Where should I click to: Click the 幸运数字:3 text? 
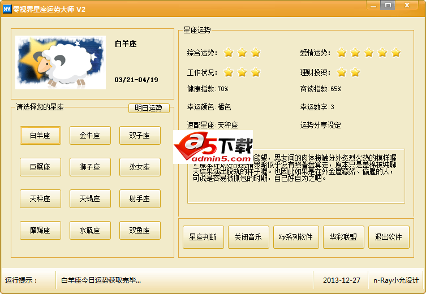(x=317, y=107)
